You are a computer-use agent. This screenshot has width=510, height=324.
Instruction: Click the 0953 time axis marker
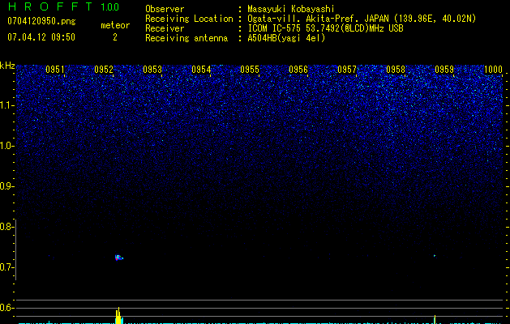tap(152, 70)
